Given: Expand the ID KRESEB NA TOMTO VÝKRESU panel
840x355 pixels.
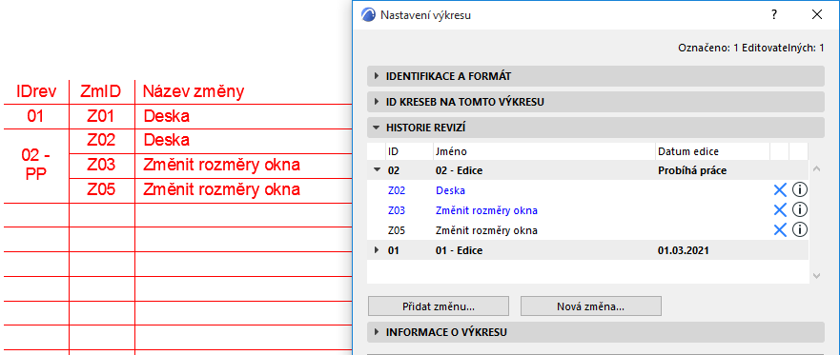Looking at the screenshot, I should tap(596, 102).
